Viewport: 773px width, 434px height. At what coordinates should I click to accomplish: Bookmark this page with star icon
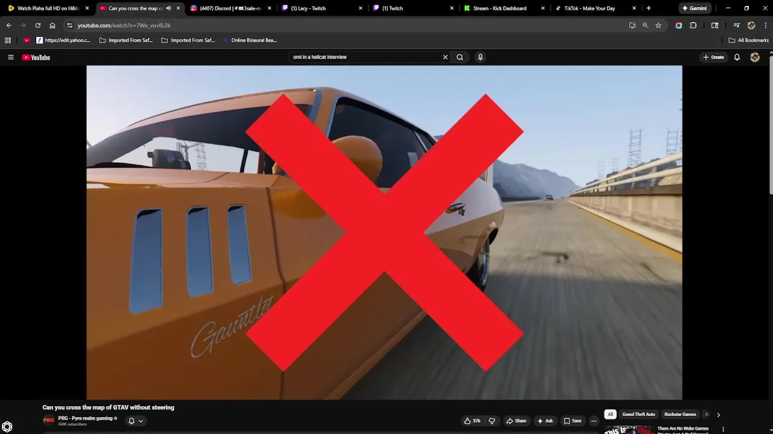(658, 25)
